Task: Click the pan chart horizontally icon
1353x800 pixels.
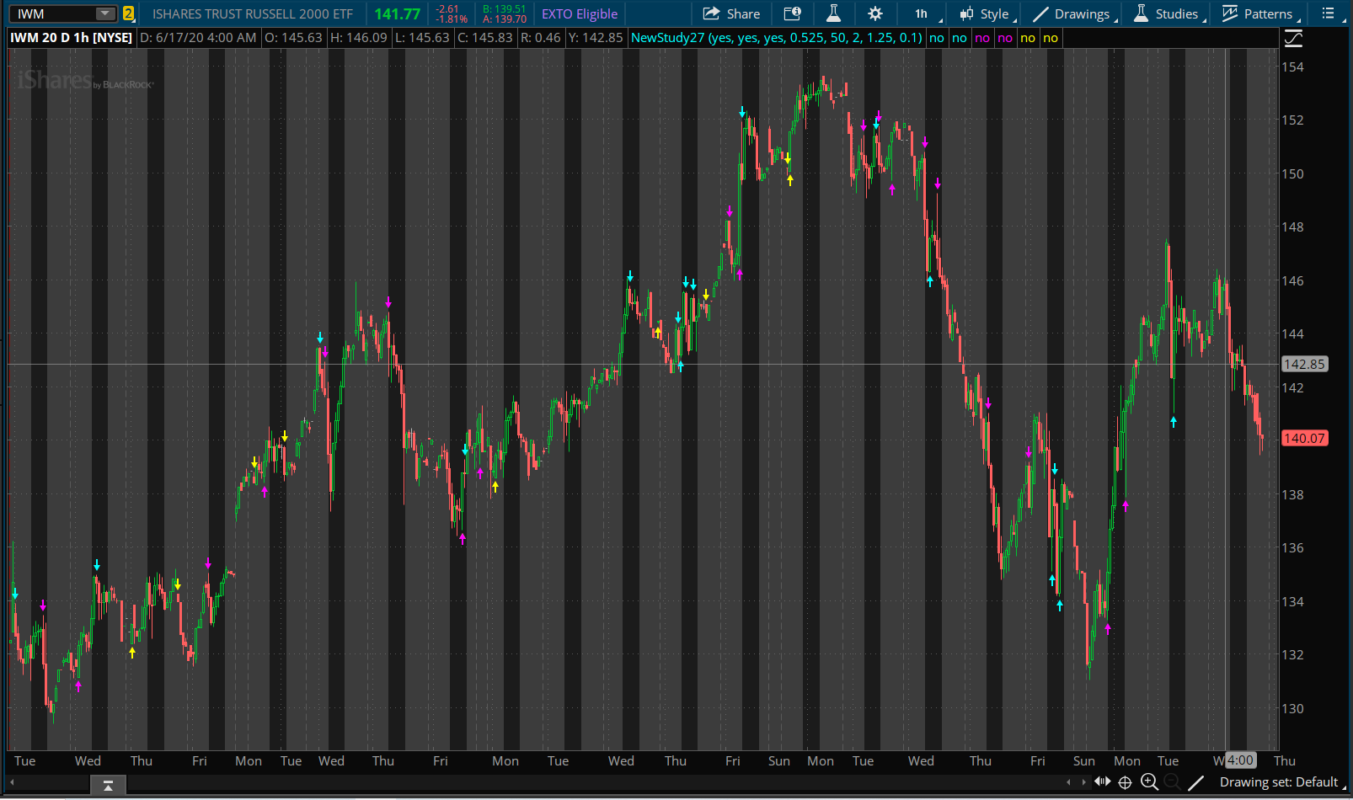Action: 1102,782
